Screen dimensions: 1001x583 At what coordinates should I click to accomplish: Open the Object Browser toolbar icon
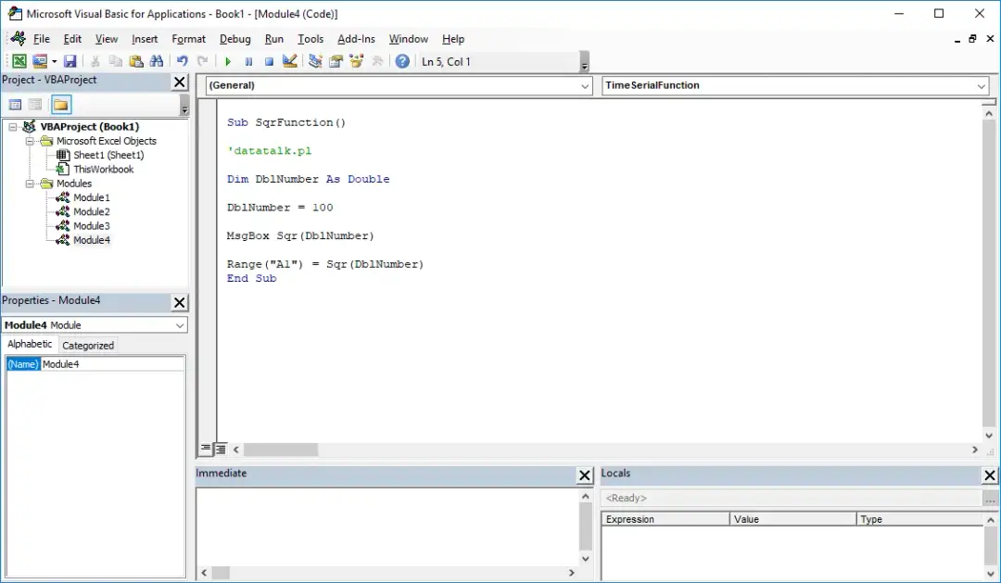pyautogui.click(x=357, y=61)
